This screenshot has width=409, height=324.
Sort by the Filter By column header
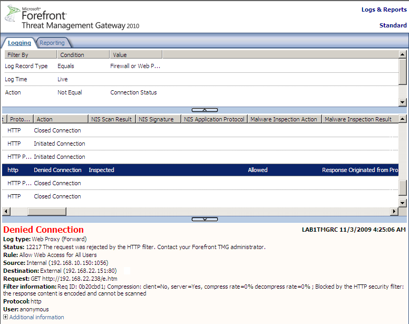click(x=31, y=54)
